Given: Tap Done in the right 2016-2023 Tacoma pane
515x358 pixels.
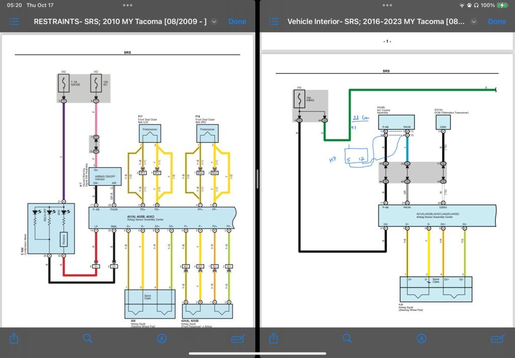Looking at the screenshot, I should tap(496, 22).
